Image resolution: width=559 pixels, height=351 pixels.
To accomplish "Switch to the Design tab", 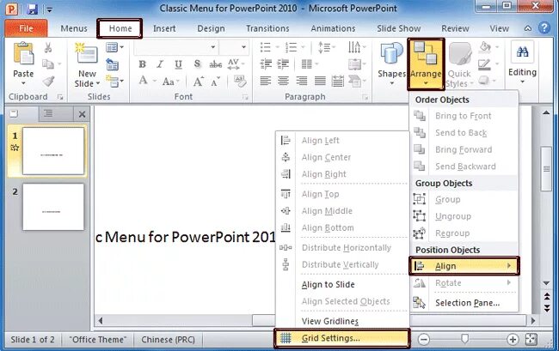I will (x=211, y=28).
